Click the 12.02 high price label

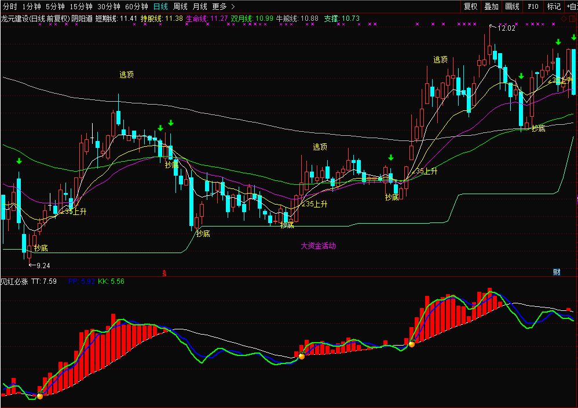coord(506,28)
